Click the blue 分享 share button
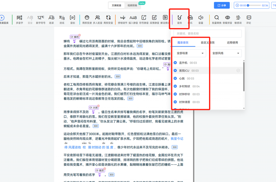 (222, 5)
